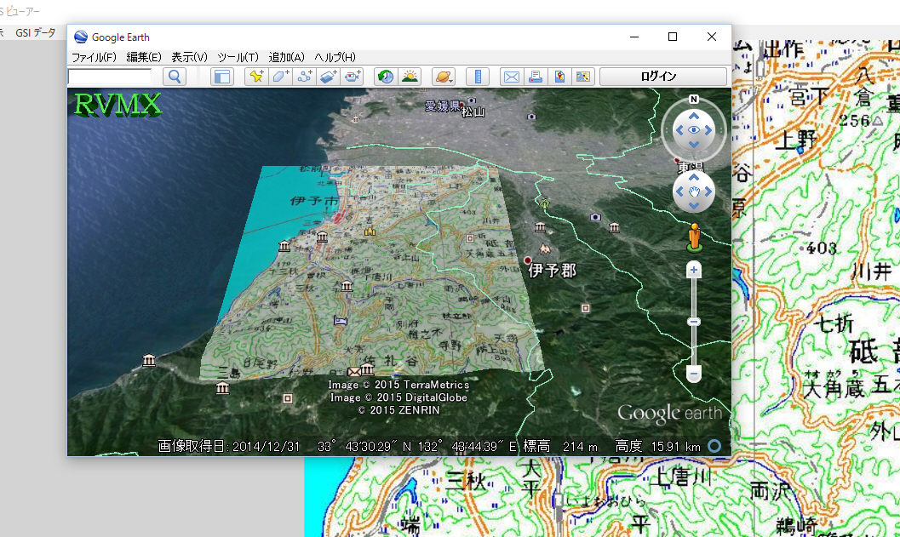Open the planet switcher dropdown

coord(444,77)
